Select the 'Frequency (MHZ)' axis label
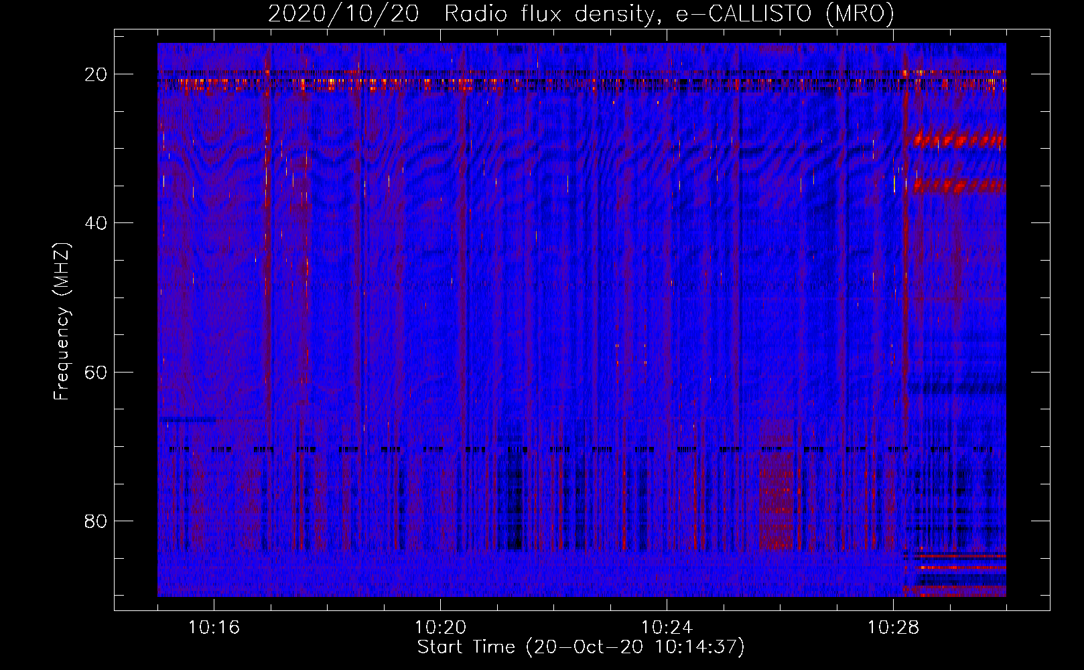This screenshot has width=1084, height=670. click(x=62, y=322)
